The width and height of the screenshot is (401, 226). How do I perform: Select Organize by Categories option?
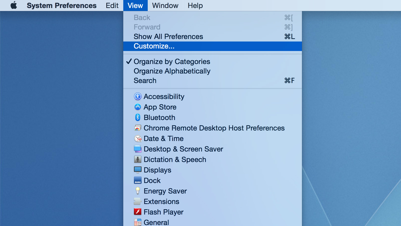(x=213, y=61)
